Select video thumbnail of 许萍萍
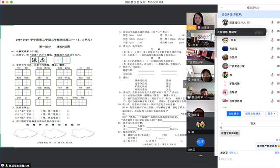 point(200,74)
